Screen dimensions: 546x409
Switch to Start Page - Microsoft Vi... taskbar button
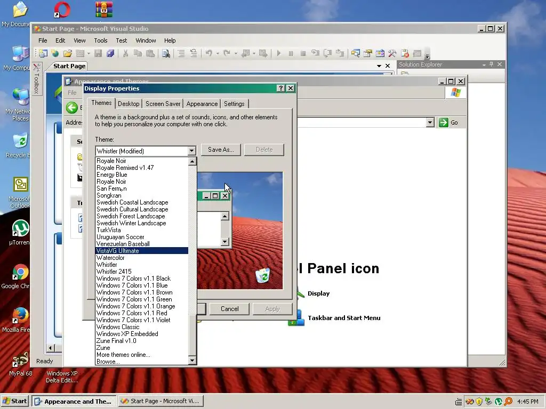[160, 401]
